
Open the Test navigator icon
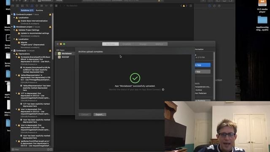[x=37, y=5]
